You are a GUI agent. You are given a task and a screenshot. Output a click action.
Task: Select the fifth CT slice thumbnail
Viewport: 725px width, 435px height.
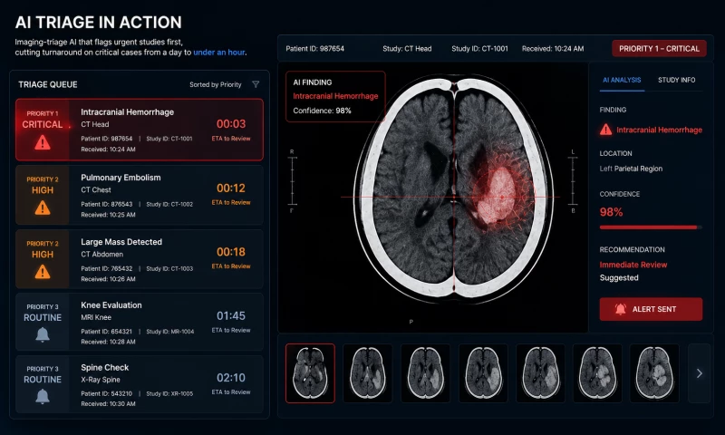click(540, 373)
